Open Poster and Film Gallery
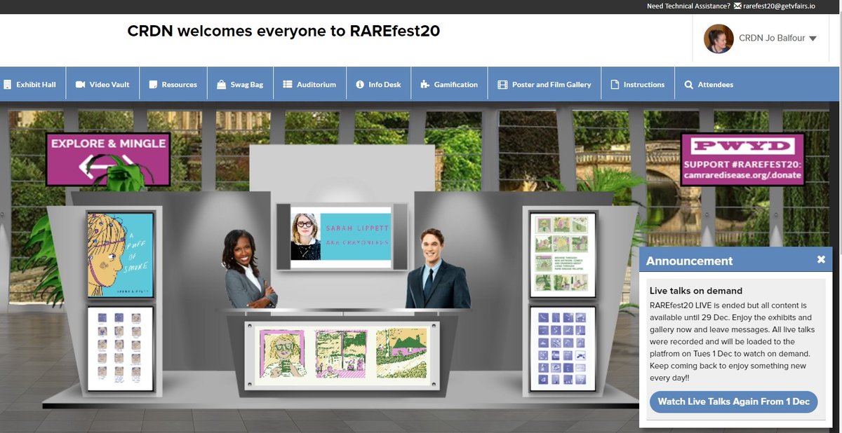The width and height of the screenshot is (842, 433). (544, 85)
